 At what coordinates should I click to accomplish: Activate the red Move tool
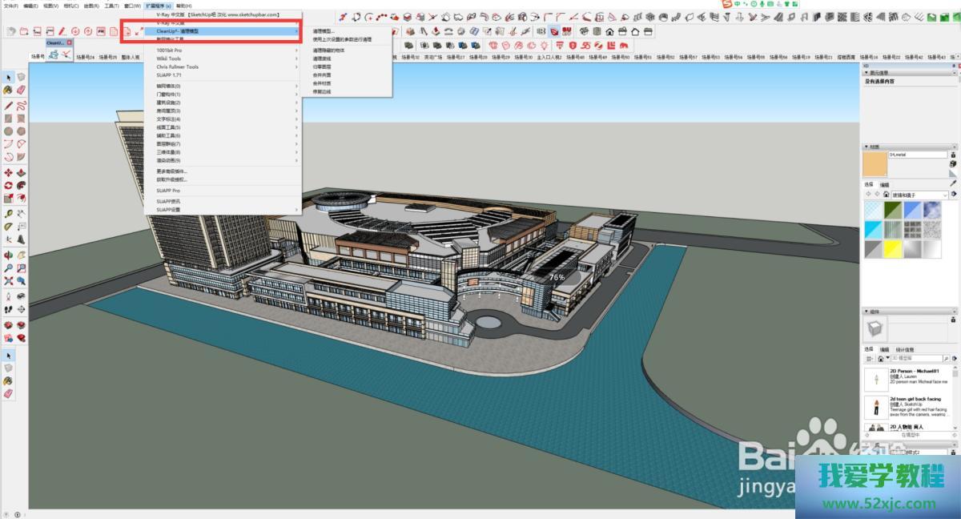click(x=9, y=172)
